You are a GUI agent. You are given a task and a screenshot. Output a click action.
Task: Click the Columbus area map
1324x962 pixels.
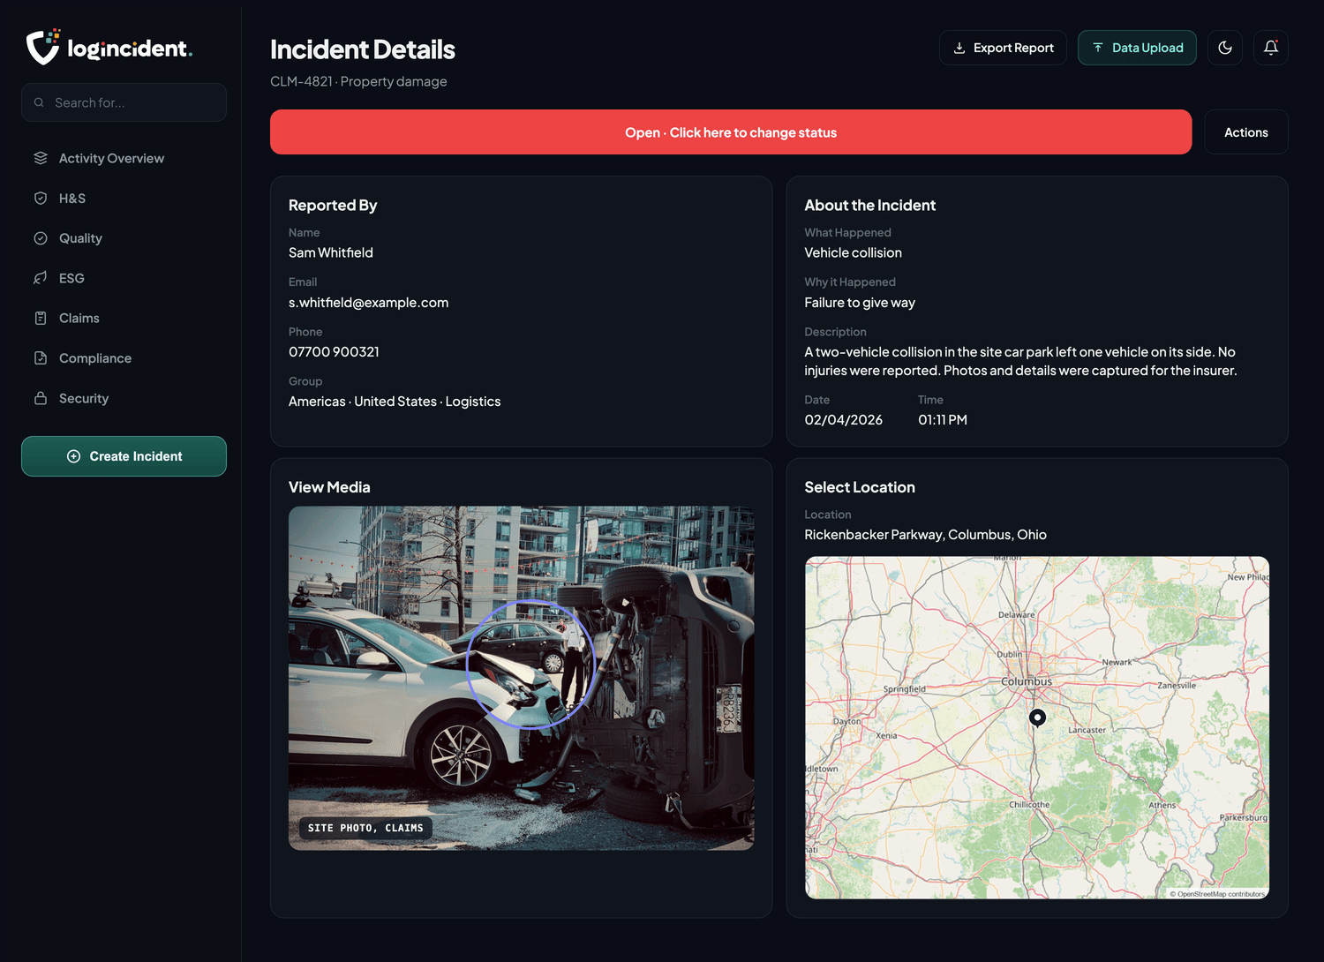(1037, 727)
